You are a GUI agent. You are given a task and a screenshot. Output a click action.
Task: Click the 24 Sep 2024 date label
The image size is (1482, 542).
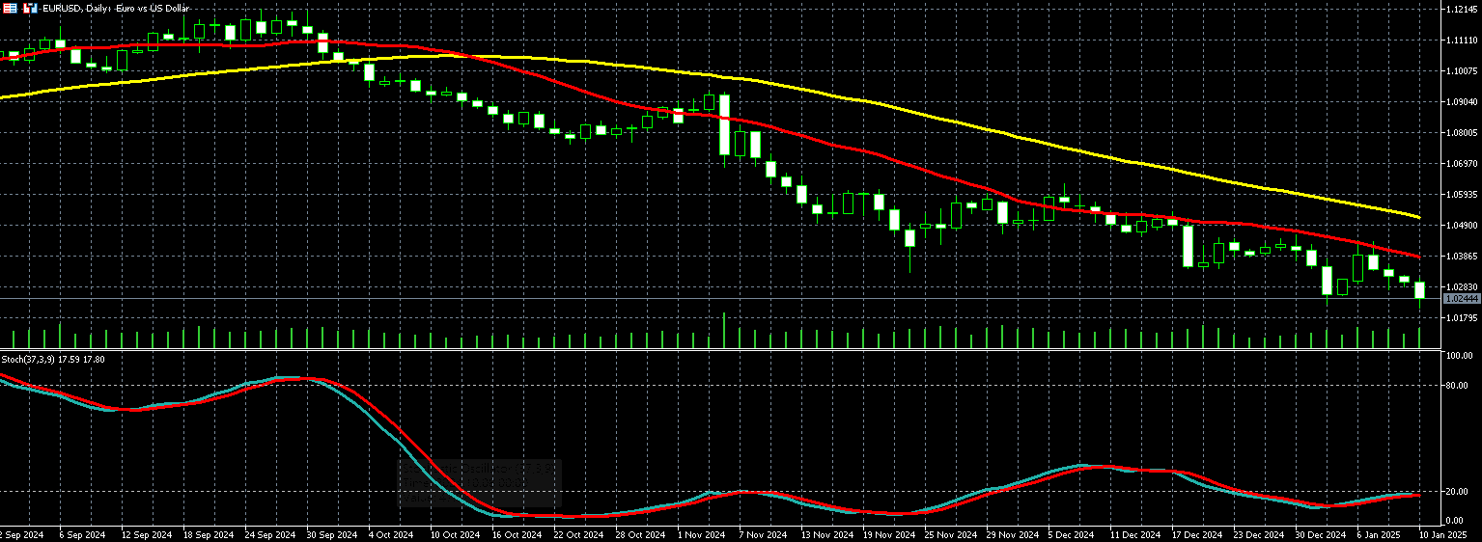tap(270, 534)
